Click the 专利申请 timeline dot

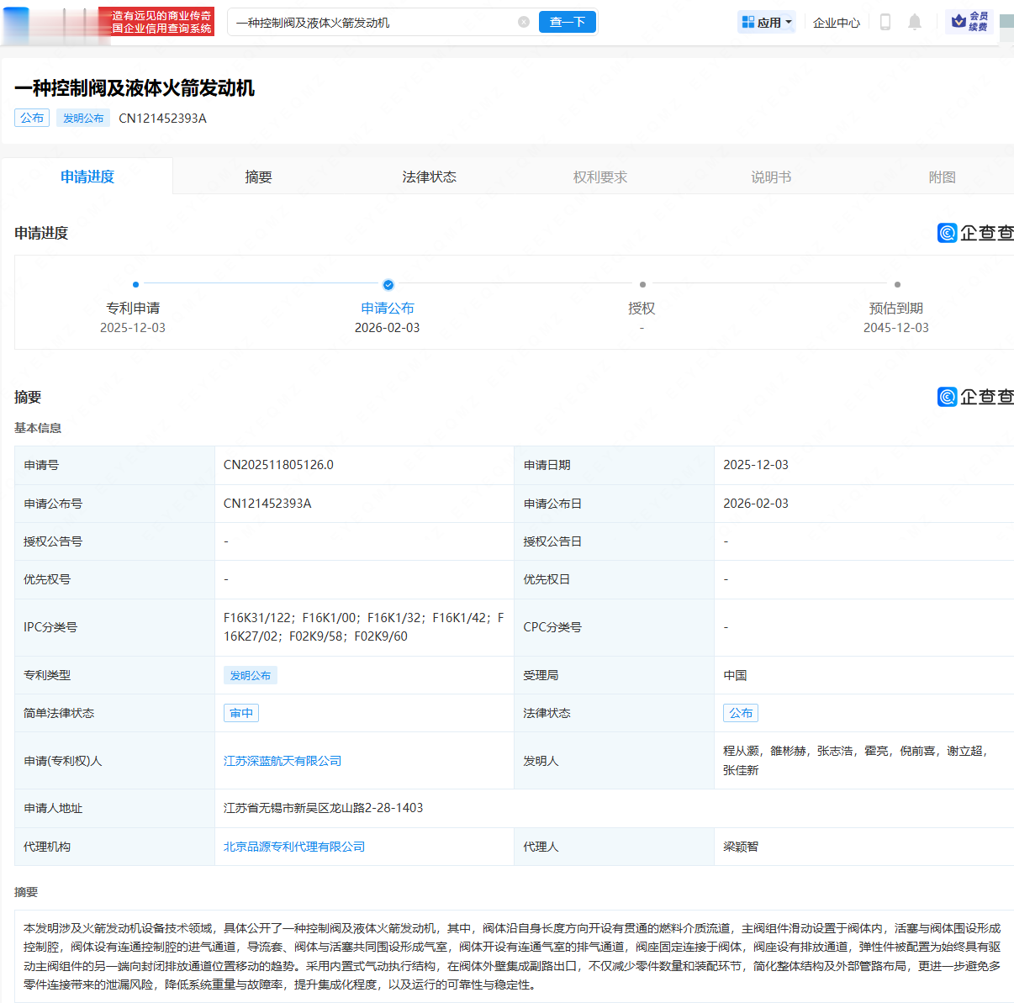tap(135, 285)
